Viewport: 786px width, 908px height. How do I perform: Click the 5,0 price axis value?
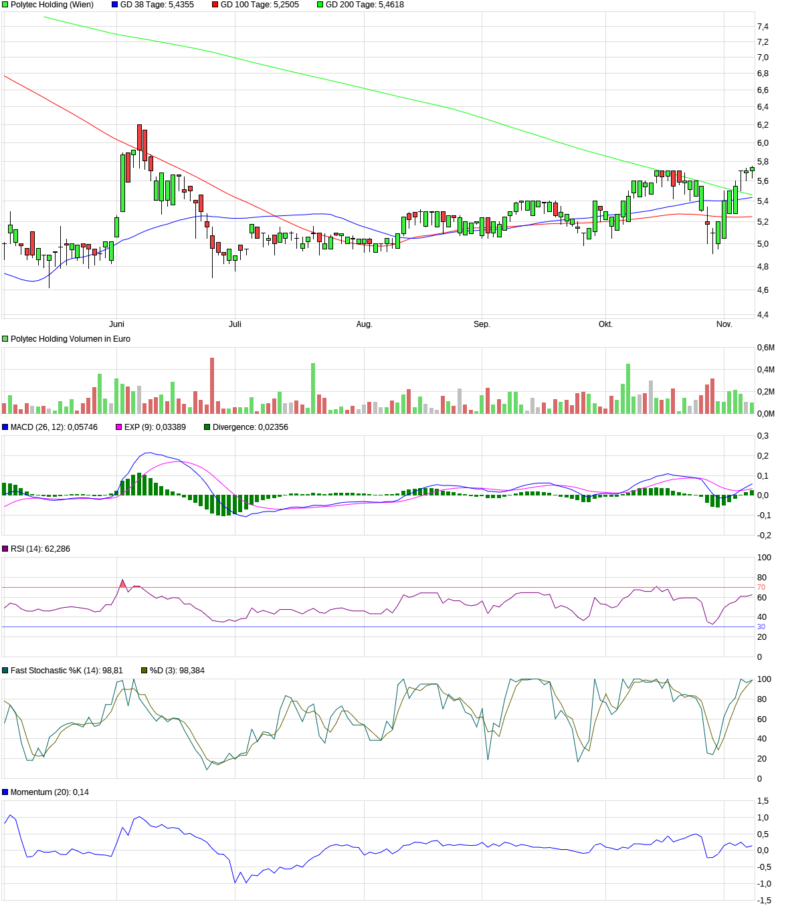(763, 244)
